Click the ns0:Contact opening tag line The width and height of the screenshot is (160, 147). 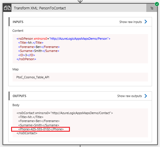click(65, 113)
